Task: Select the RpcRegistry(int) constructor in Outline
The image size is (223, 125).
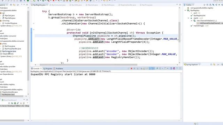Action: click(199, 15)
